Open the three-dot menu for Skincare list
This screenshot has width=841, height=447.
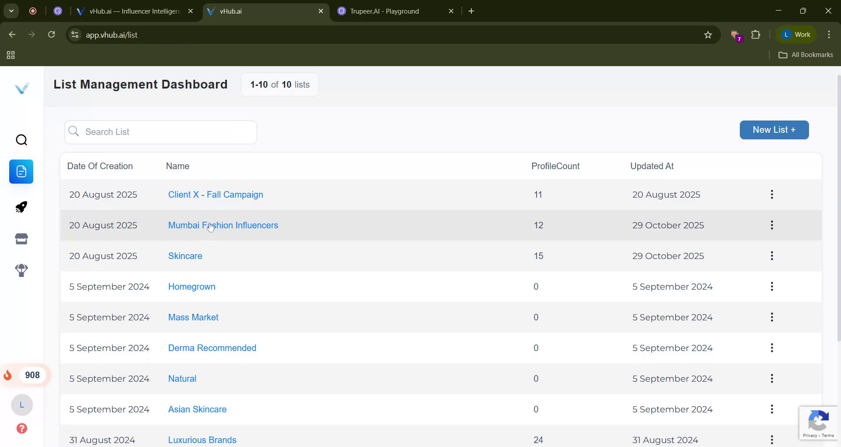click(772, 255)
